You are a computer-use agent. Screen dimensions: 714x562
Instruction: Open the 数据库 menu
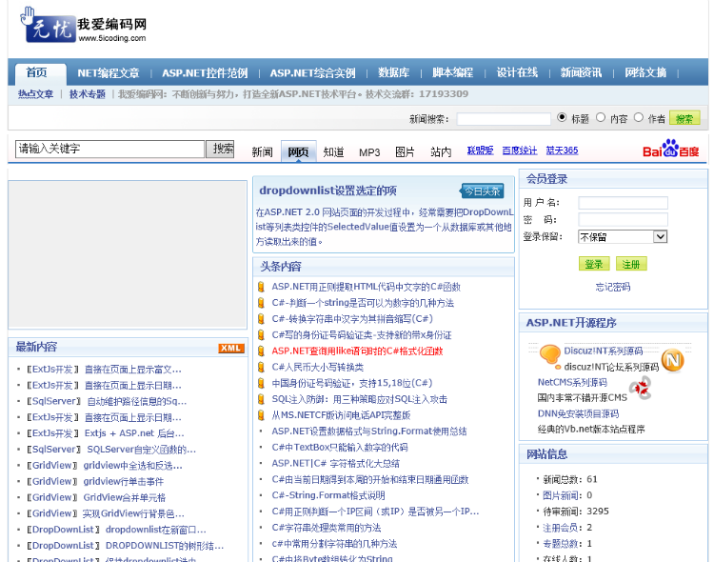(394, 73)
